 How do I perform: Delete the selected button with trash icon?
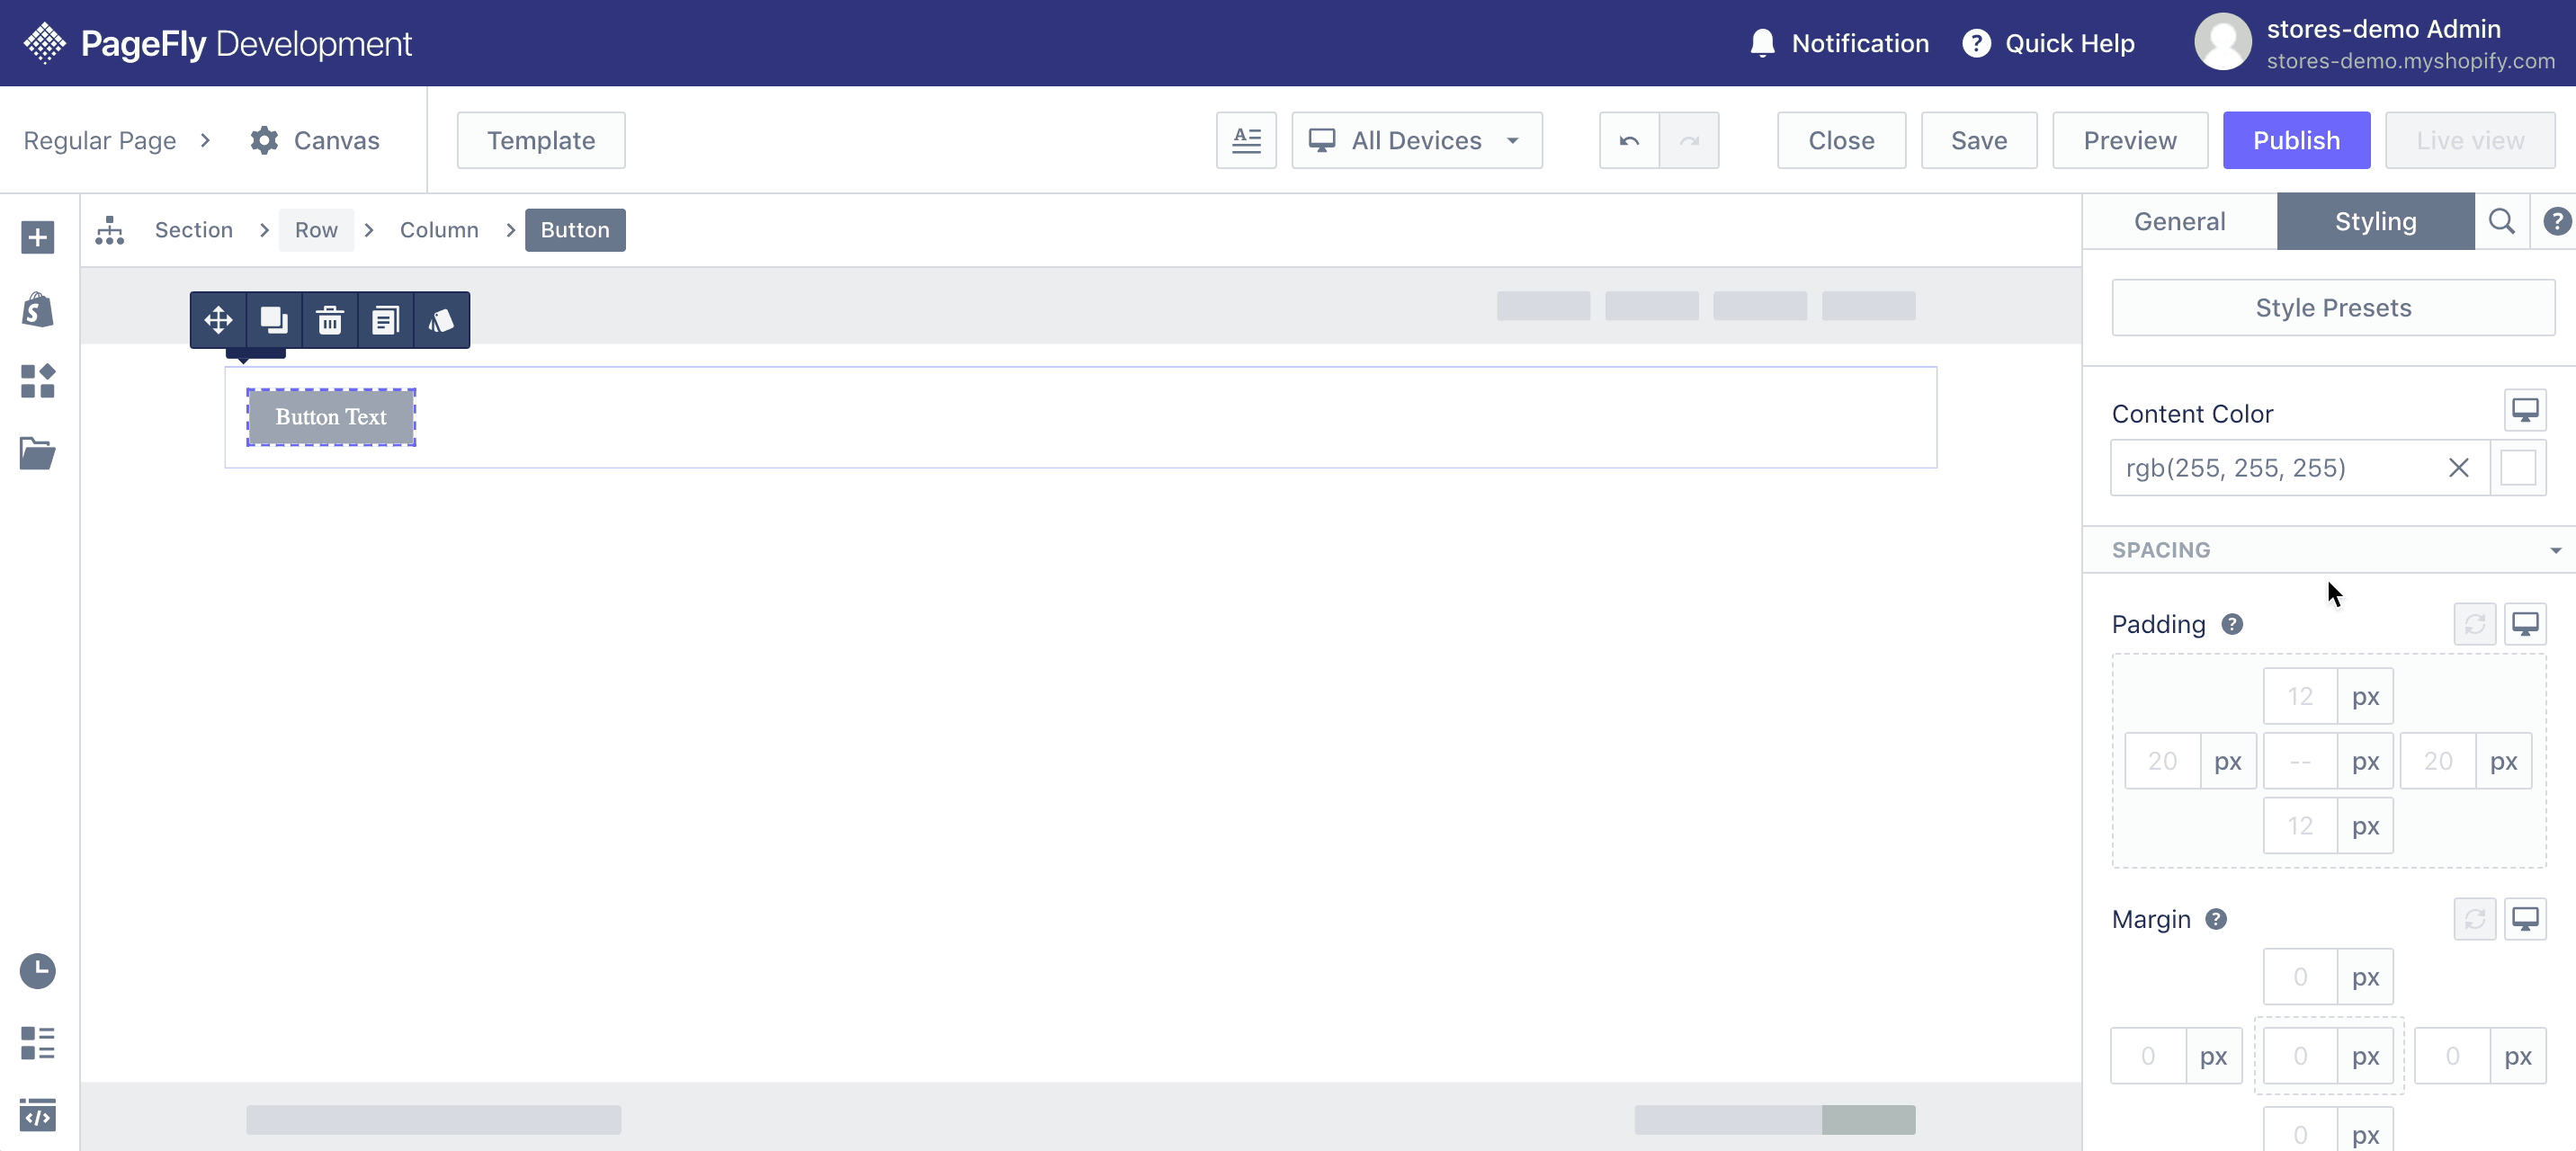pos(330,320)
